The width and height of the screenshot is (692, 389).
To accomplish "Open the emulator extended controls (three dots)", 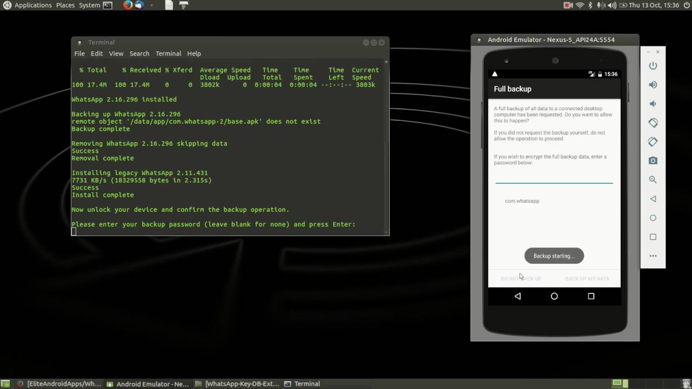I will click(x=653, y=256).
